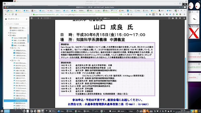Open the Firefox downloads arrow
Screen dimensions: 201x113
click(x=147, y=14)
